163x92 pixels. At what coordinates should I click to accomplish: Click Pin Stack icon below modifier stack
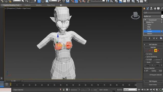pos(145,38)
